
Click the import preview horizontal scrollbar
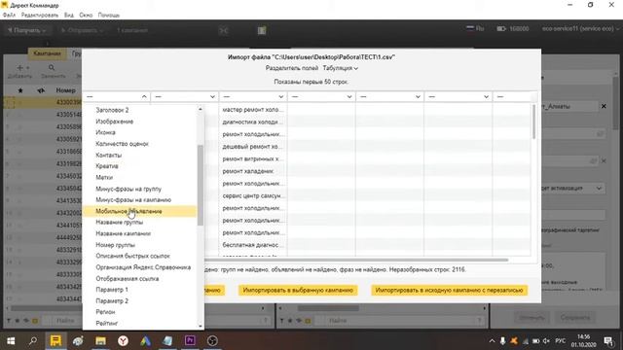(x=356, y=261)
